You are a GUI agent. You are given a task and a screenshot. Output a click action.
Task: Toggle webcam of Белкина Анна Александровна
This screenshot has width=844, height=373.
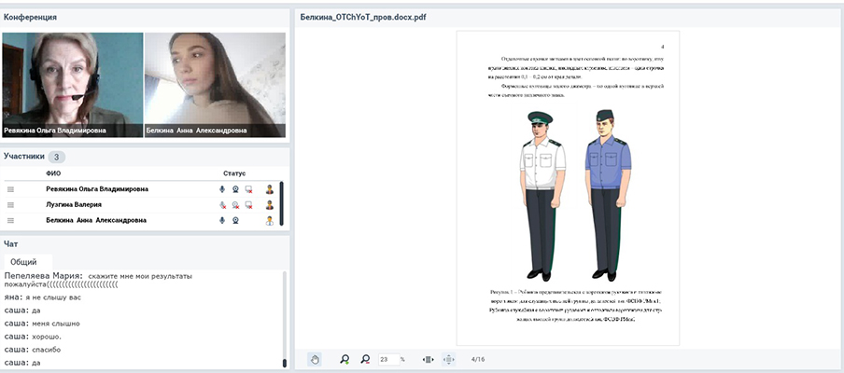[x=235, y=221]
